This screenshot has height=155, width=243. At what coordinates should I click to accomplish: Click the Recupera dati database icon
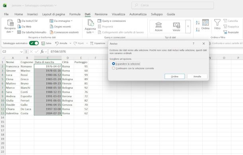pos(10,23)
